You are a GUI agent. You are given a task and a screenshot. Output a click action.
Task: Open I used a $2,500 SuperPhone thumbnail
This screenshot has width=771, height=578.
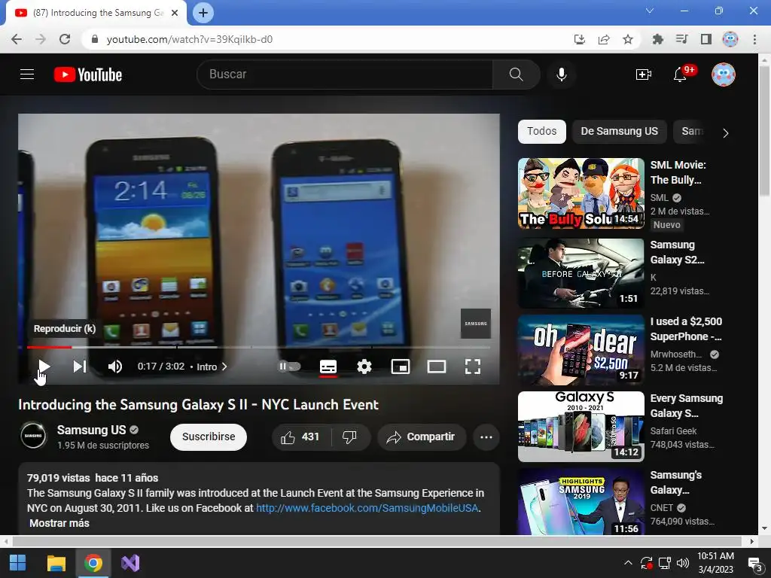click(581, 350)
